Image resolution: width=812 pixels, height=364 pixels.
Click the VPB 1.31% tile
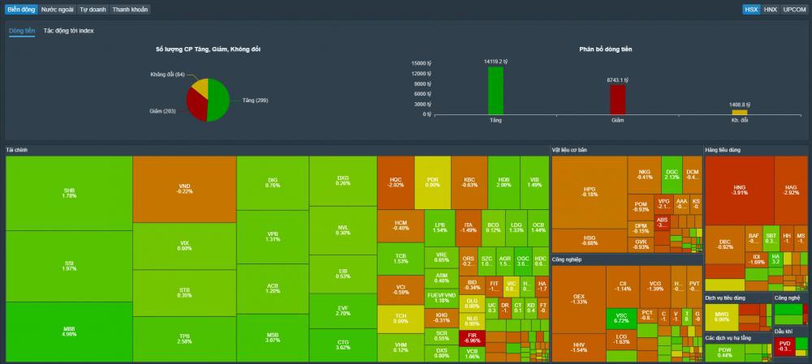273,237
